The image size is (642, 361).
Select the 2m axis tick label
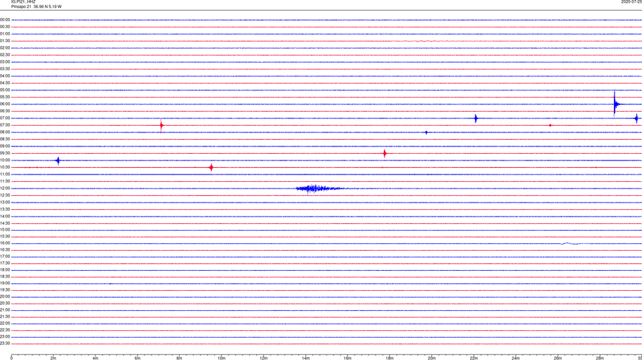click(x=53, y=358)
